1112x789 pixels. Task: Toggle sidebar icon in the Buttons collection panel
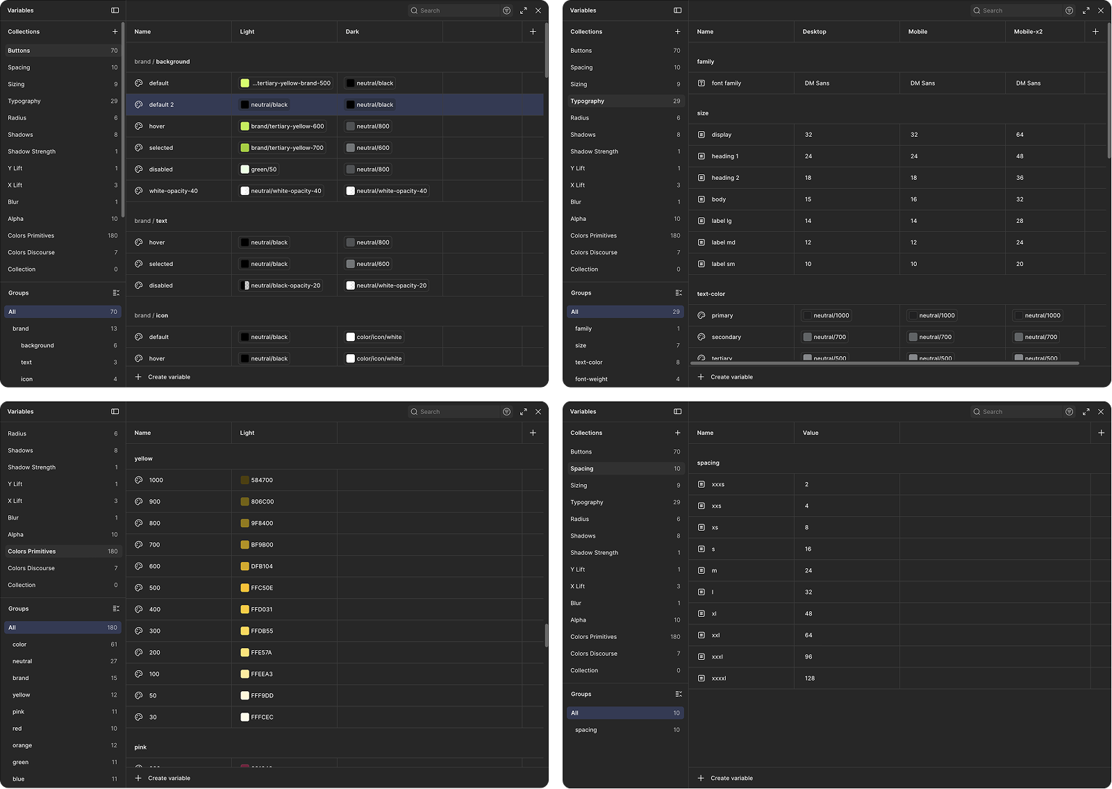coord(115,10)
